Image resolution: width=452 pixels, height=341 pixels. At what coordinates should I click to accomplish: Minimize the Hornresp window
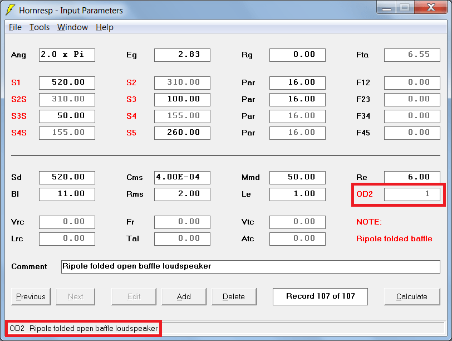click(x=386, y=8)
